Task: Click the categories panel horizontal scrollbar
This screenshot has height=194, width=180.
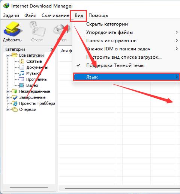Action: tap(29, 187)
